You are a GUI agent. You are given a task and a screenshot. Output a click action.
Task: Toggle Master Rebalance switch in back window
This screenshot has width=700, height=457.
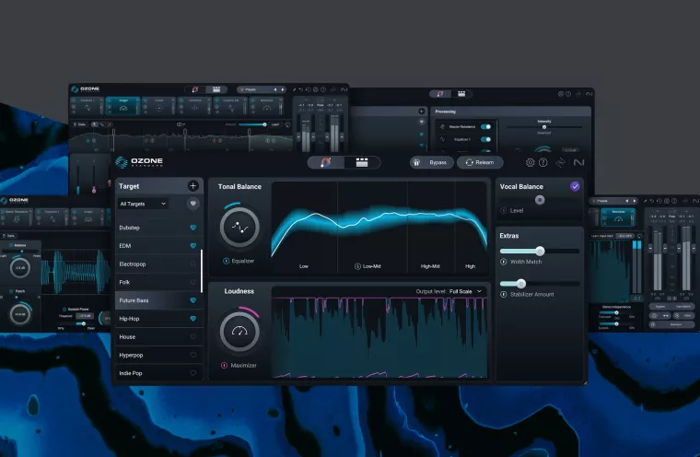coord(485,127)
